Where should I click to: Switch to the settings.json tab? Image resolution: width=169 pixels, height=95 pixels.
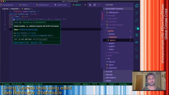pos(42,5)
